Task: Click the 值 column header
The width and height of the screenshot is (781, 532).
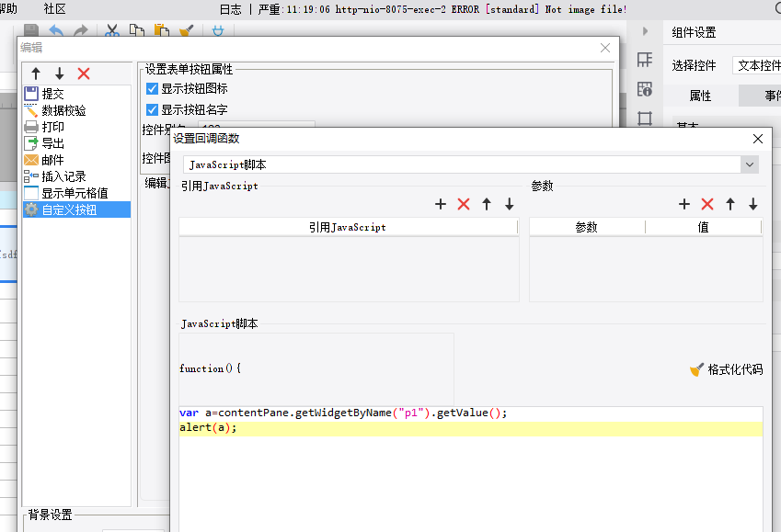Action: [x=704, y=228]
